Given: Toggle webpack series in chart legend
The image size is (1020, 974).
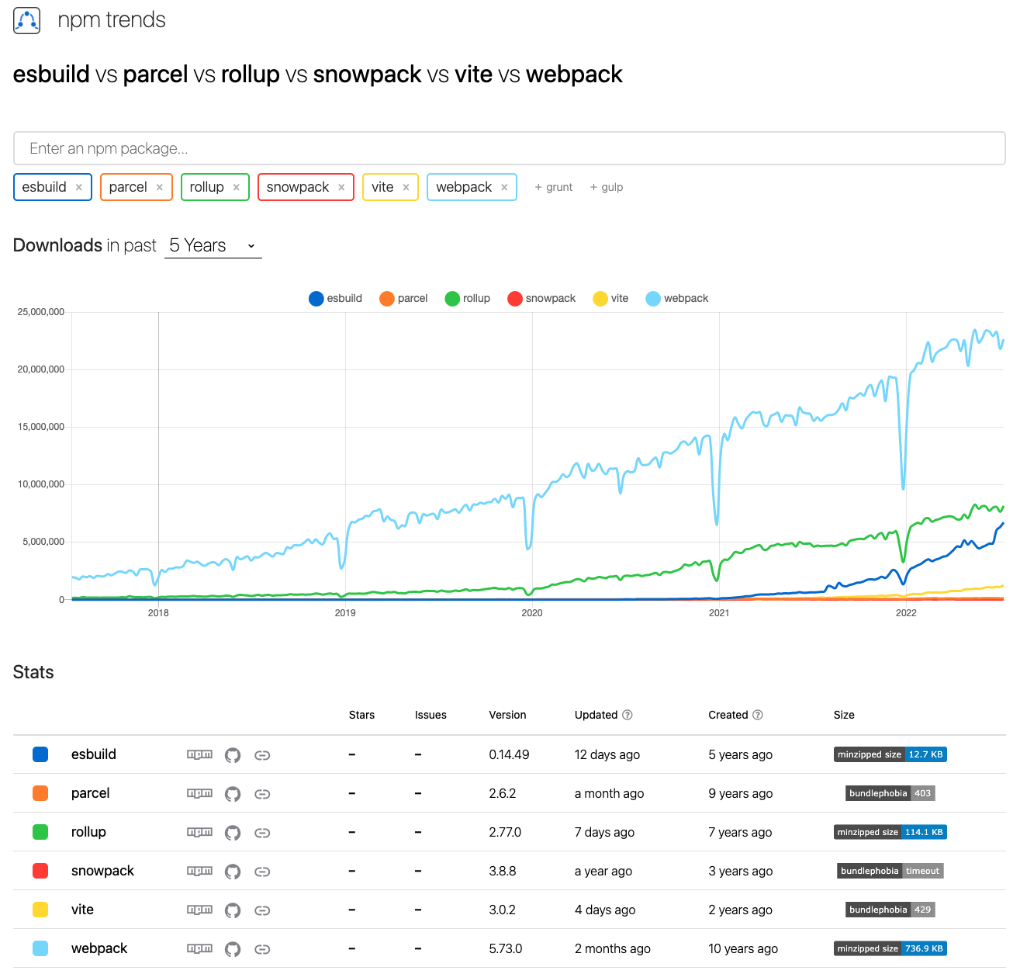Looking at the screenshot, I should pyautogui.click(x=676, y=299).
